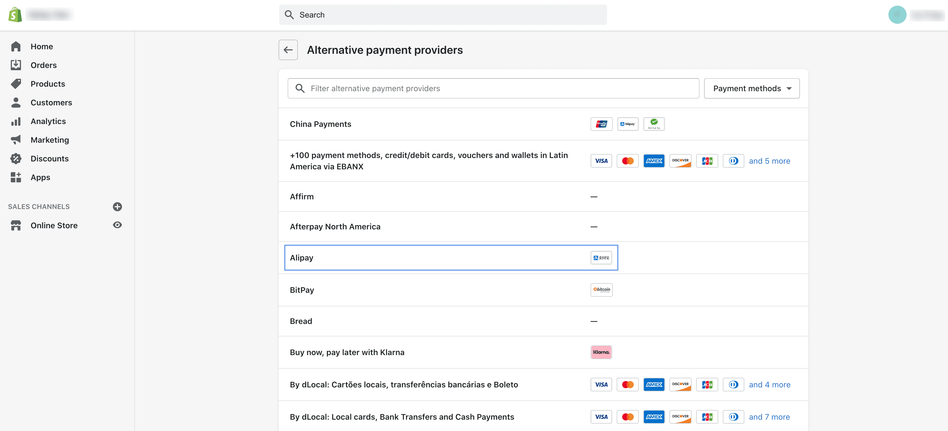View online store with eye icon
The image size is (948, 431).
click(117, 225)
